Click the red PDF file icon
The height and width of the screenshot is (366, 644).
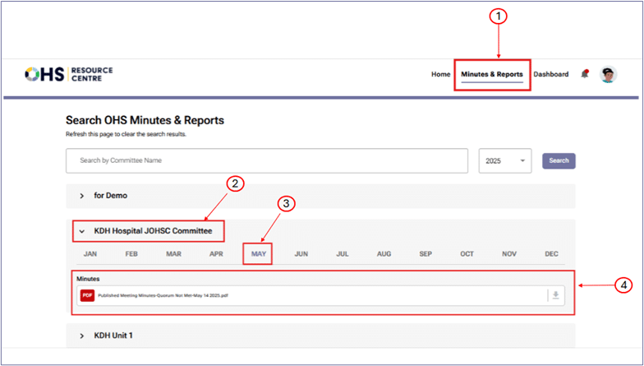87,295
